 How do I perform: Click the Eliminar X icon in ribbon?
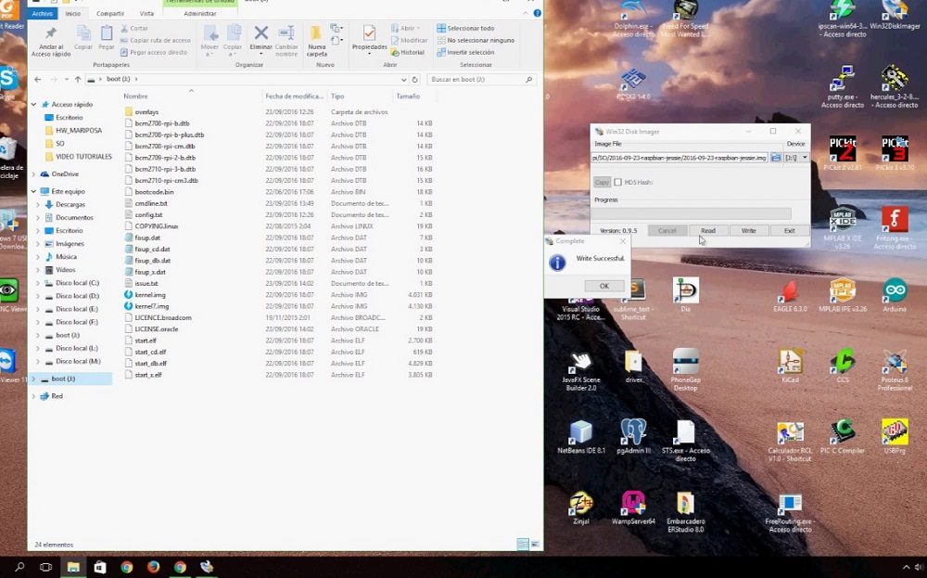[x=260, y=33]
